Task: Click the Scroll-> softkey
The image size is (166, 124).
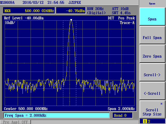Action: (152, 72)
